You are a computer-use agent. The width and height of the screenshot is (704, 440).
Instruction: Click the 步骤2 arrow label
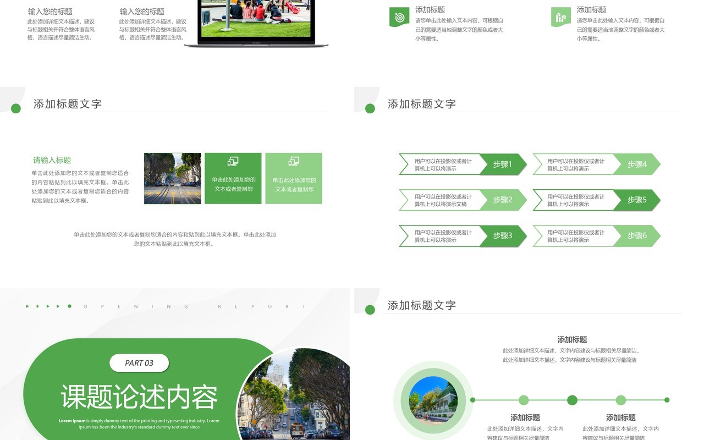(503, 200)
